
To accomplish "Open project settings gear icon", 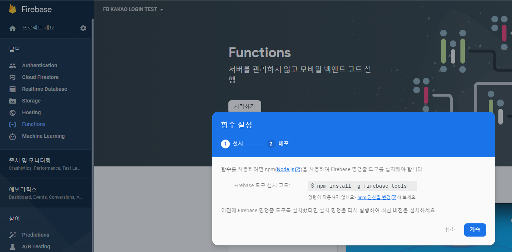I will pyautogui.click(x=83, y=28).
